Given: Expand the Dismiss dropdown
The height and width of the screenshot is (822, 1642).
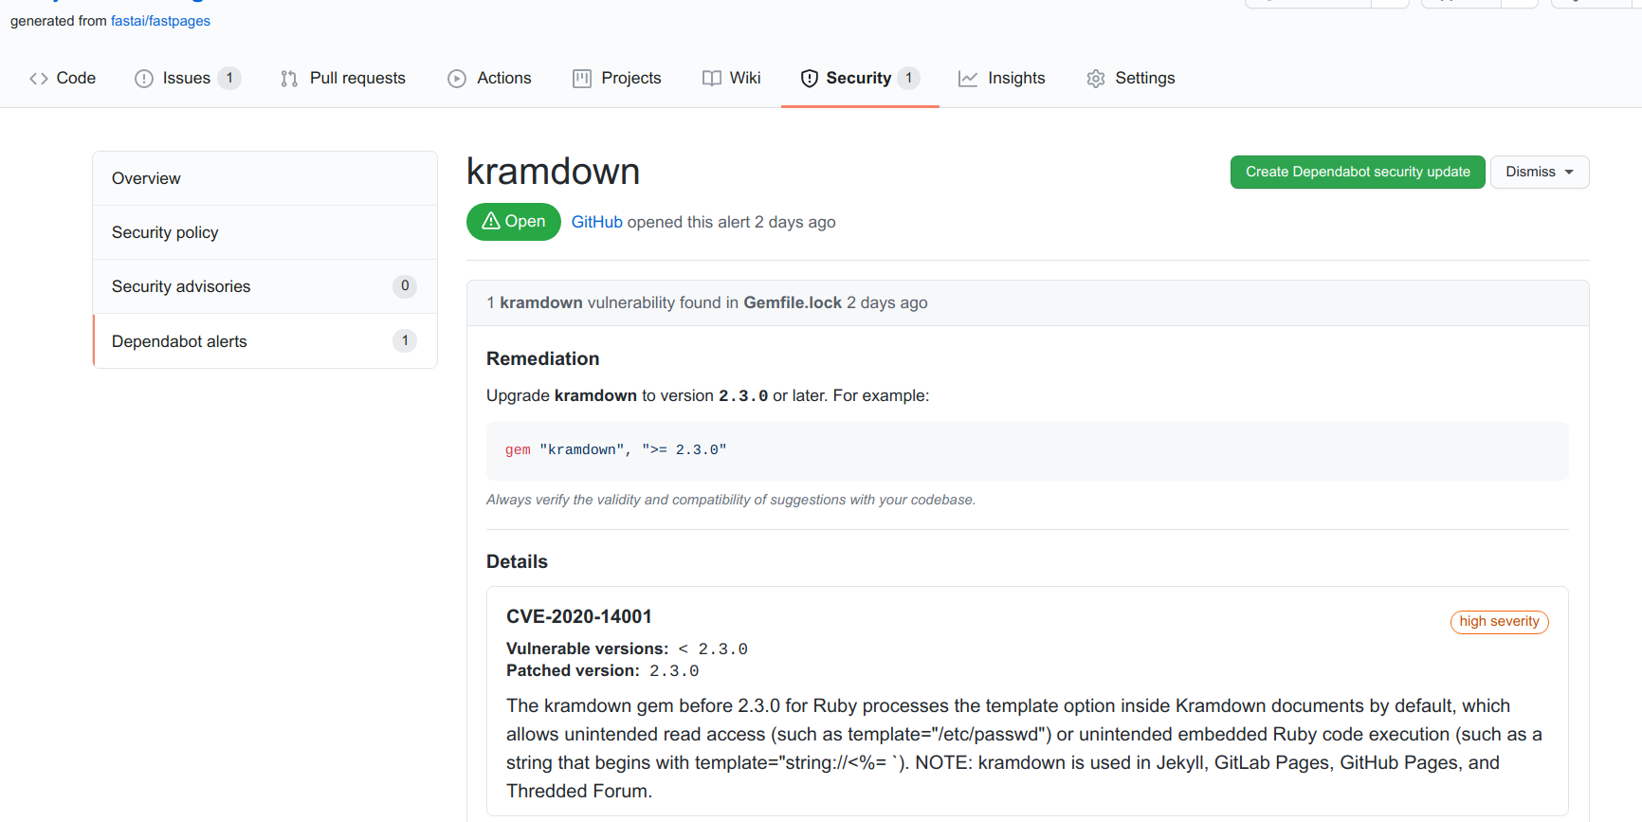Looking at the screenshot, I should coord(1539,172).
